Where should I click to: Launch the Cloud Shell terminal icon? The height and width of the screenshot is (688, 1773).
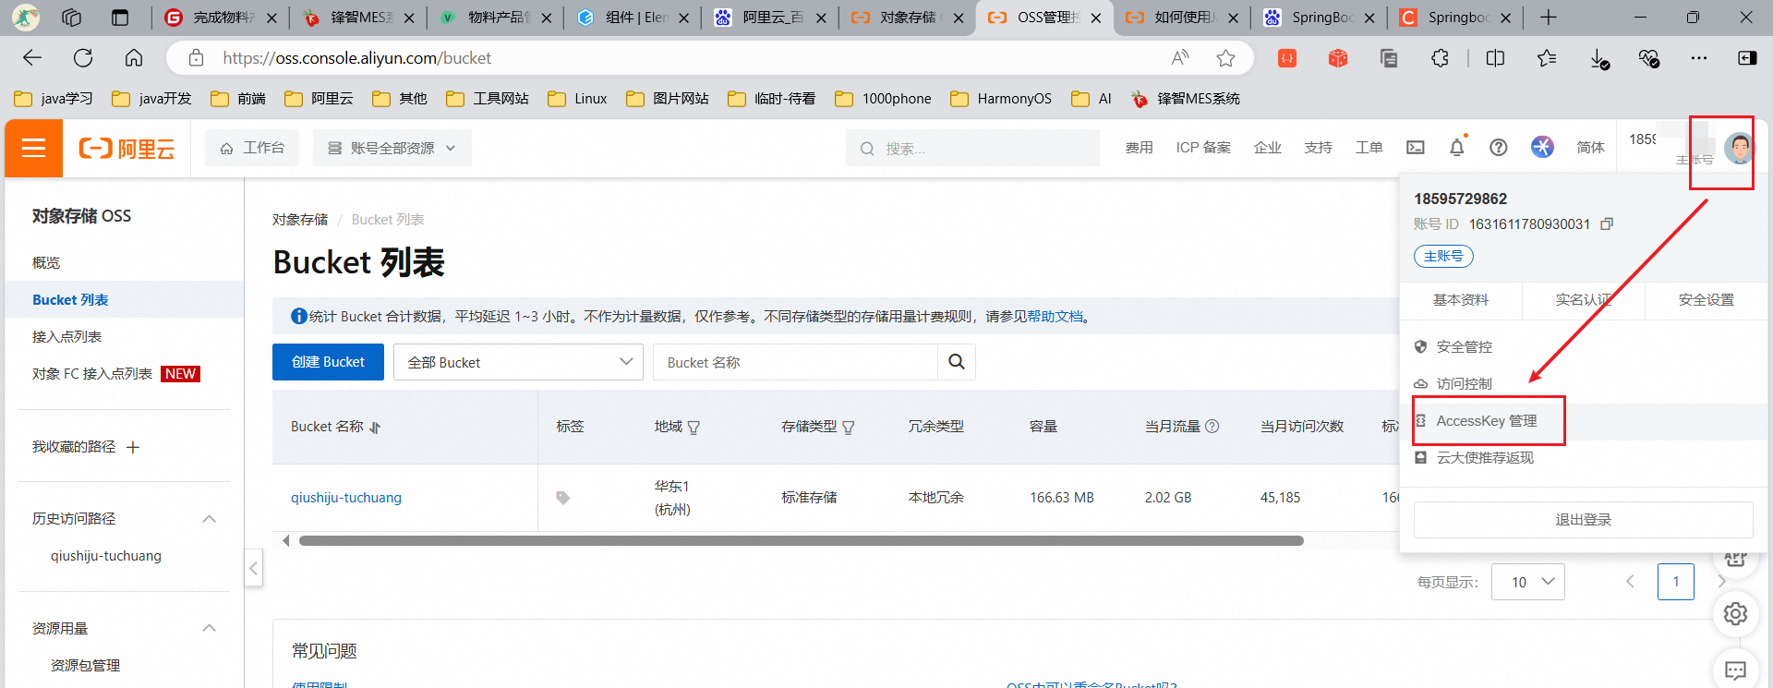coord(1415,148)
